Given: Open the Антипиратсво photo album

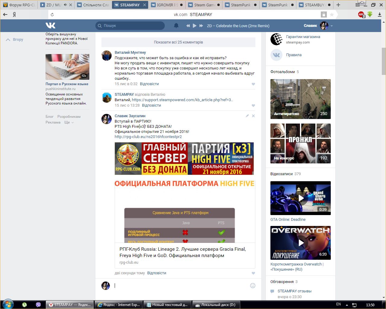Looking at the screenshot, I should tap(301, 99).
